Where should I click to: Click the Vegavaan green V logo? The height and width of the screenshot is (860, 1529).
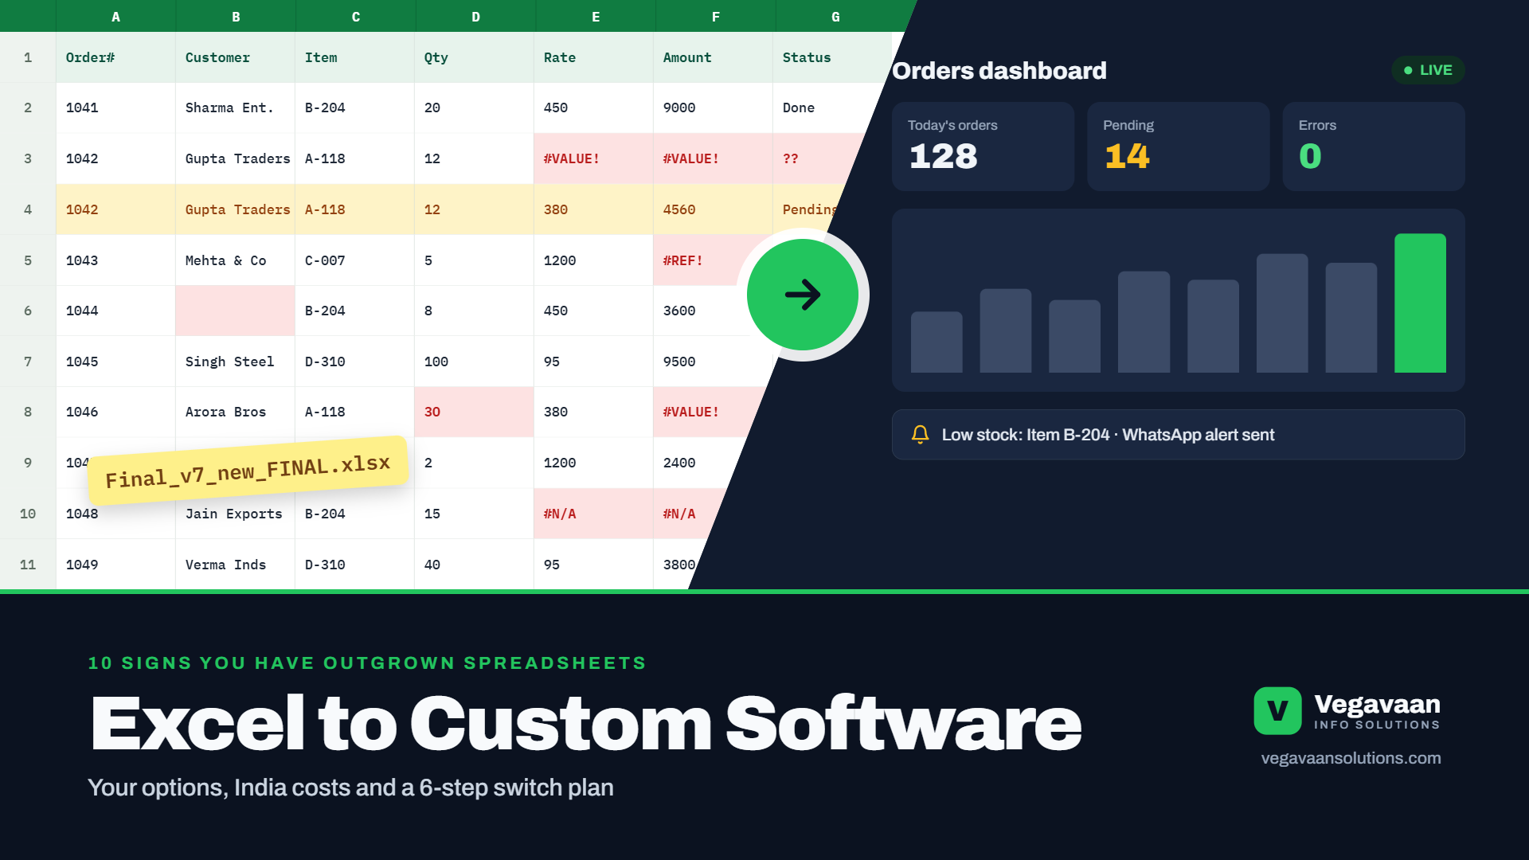[x=1277, y=710]
